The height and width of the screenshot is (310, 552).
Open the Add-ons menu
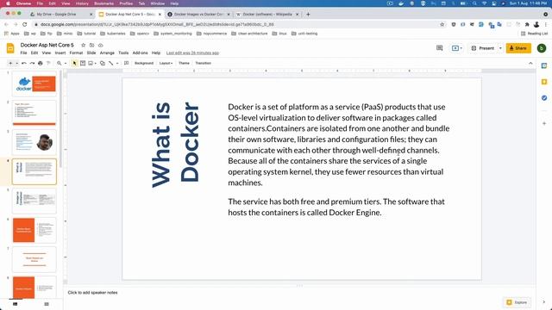(x=140, y=53)
